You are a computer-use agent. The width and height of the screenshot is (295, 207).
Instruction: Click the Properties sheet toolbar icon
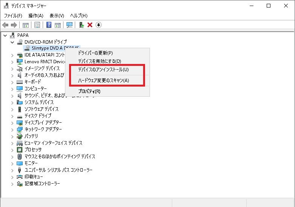(x=37, y=25)
